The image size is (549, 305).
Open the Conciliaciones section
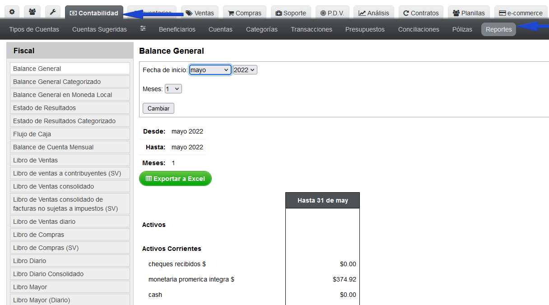[x=419, y=29]
